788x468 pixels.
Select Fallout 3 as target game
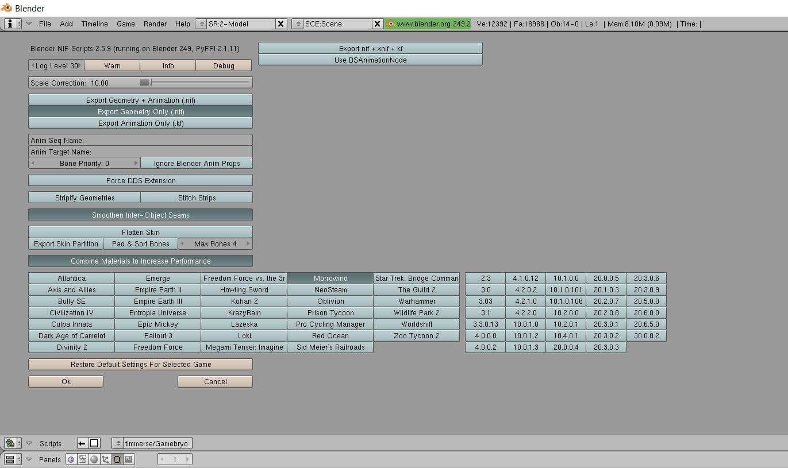(158, 335)
